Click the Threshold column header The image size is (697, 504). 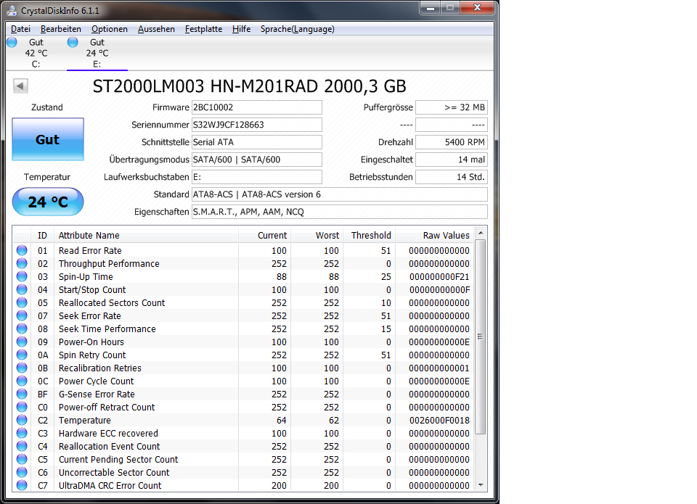click(369, 236)
